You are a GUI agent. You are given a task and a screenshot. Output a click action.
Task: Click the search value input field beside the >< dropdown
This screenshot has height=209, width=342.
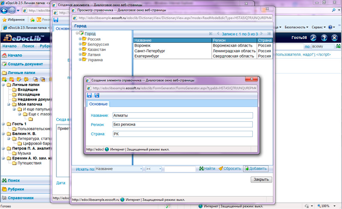[180, 169]
